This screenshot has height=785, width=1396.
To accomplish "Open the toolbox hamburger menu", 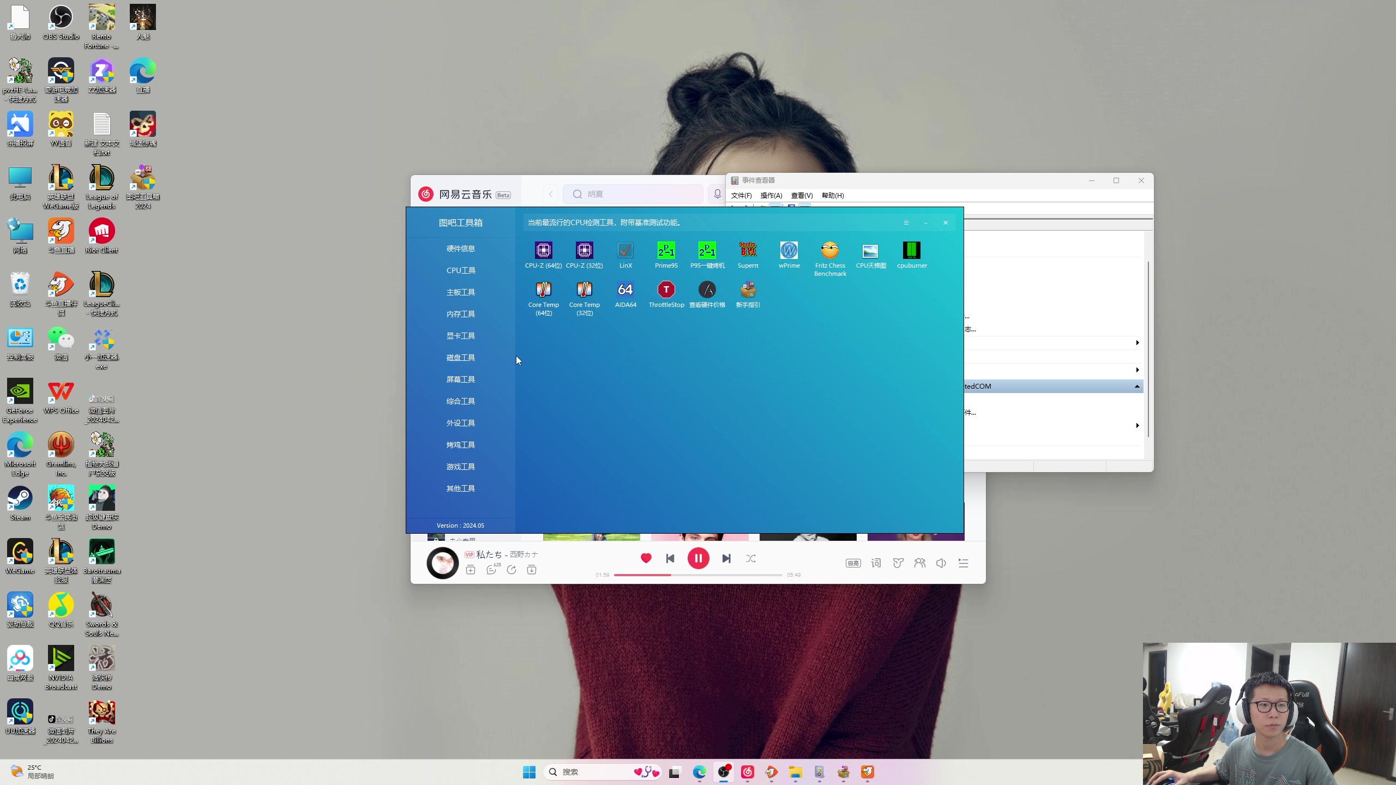I will [x=906, y=223].
